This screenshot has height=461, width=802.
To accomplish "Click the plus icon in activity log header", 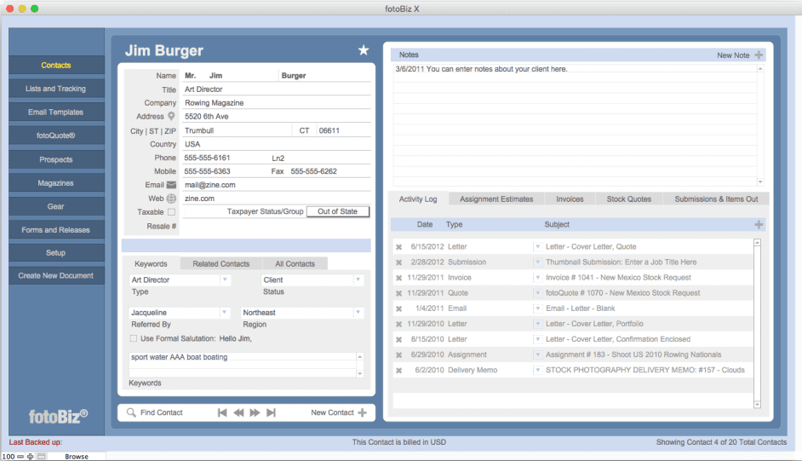I will [759, 224].
